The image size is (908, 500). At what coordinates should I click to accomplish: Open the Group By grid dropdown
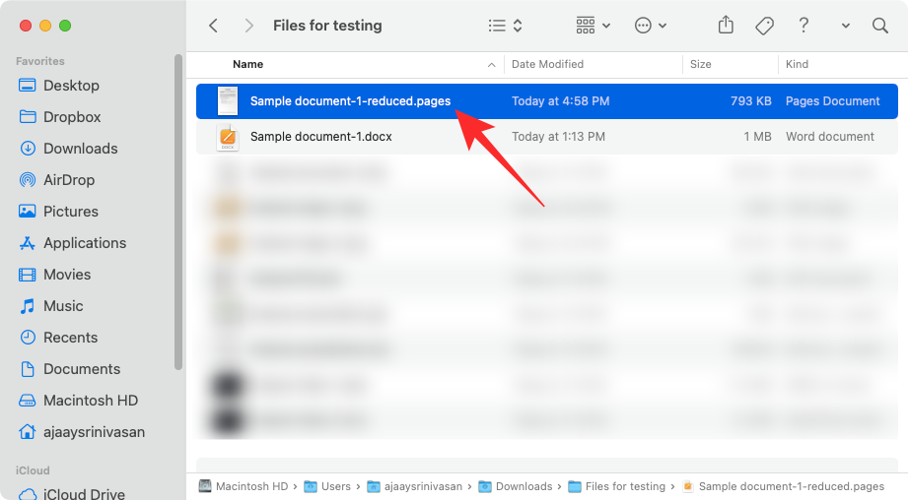pyautogui.click(x=593, y=26)
